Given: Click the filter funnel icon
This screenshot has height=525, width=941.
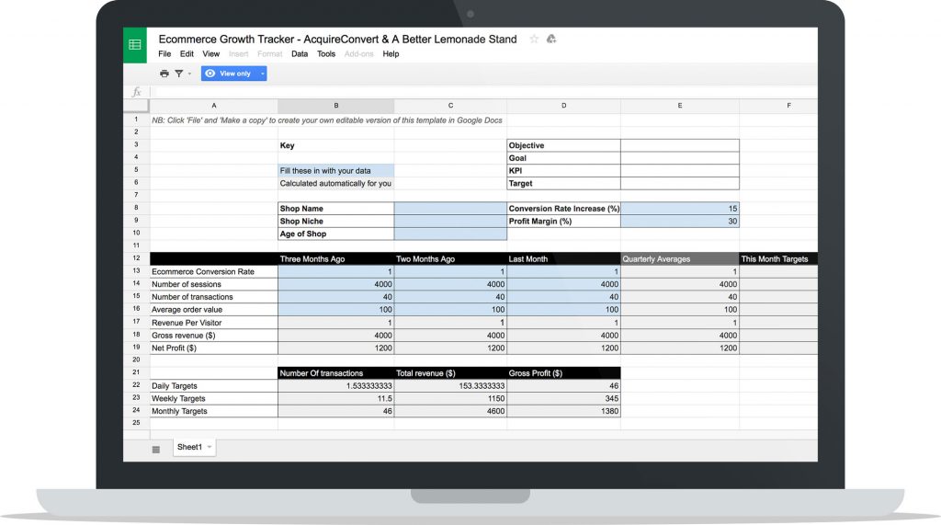Looking at the screenshot, I should [179, 74].
